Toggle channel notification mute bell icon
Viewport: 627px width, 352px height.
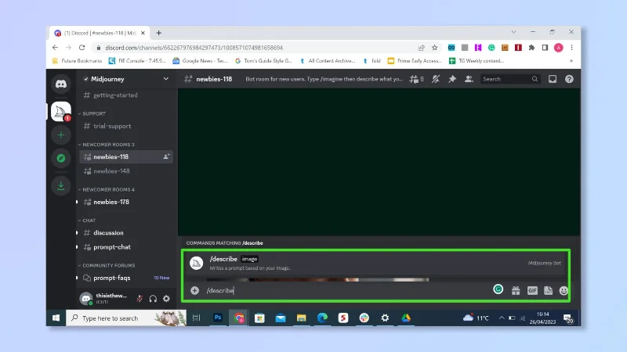[x=436, y=79]
